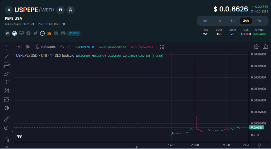Select the ruler measure tool
Viewport: 271px width, 149px height.
point(6,119)
